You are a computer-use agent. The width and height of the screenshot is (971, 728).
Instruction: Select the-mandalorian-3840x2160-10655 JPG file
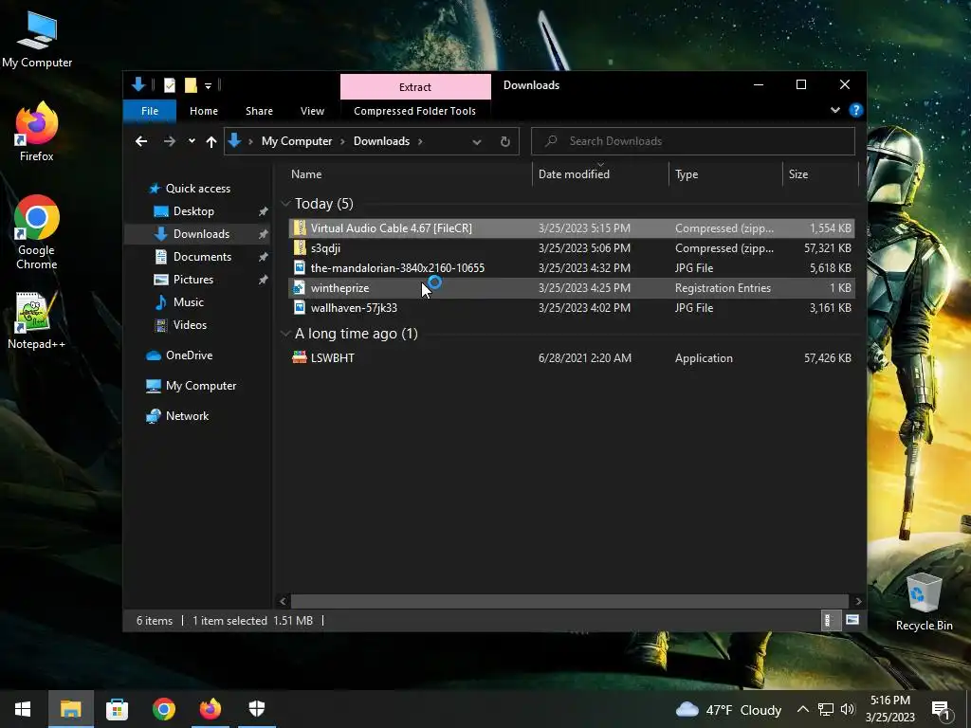coord(571,268)
